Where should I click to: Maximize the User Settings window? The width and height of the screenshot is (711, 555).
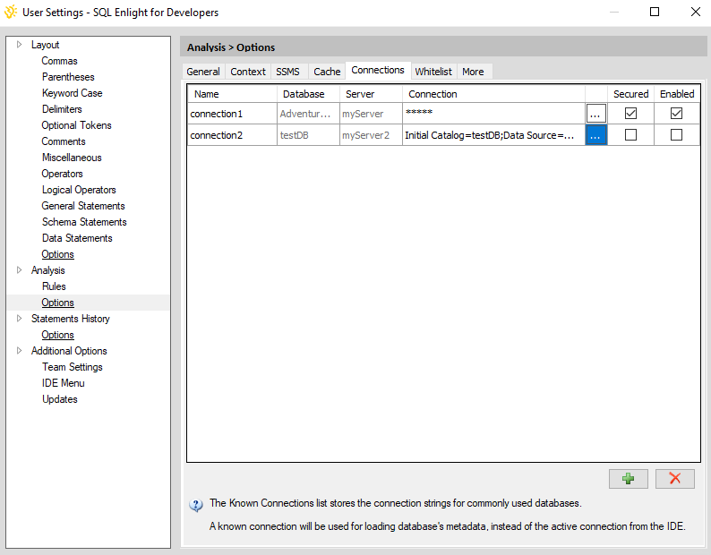point(655,12)
